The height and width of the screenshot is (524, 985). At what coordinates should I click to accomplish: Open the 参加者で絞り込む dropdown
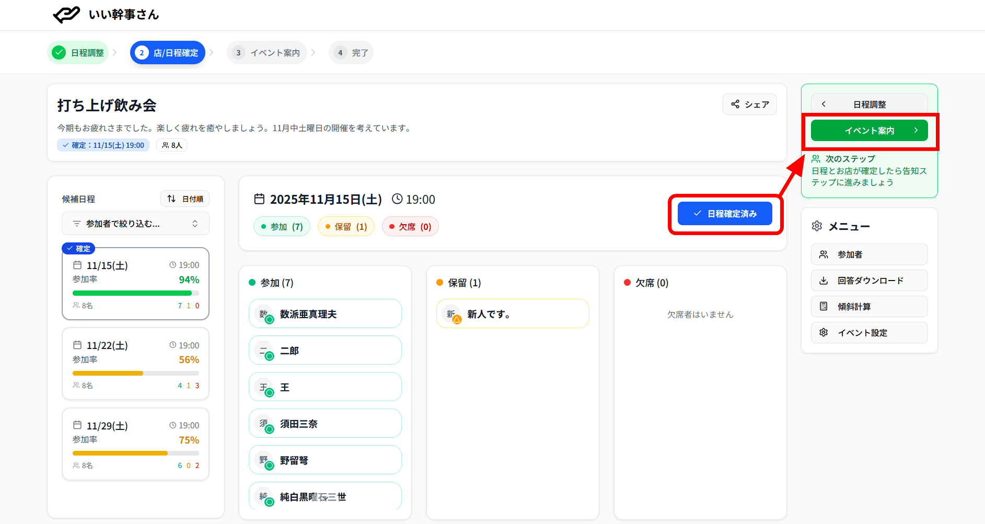pos(135,224)
